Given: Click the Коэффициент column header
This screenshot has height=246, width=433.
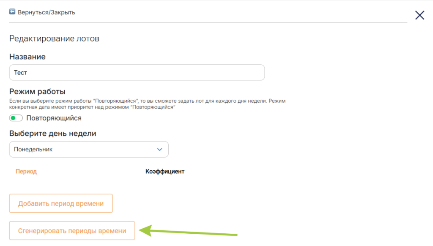Looking at the screenshot, I should pyautogui.click(x=165, y=172).
